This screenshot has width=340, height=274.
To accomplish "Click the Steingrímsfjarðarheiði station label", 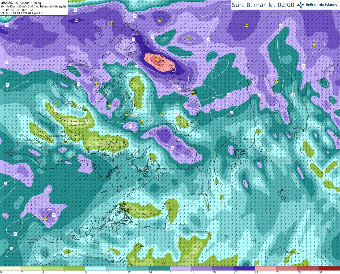I will (x=138, y=131).
